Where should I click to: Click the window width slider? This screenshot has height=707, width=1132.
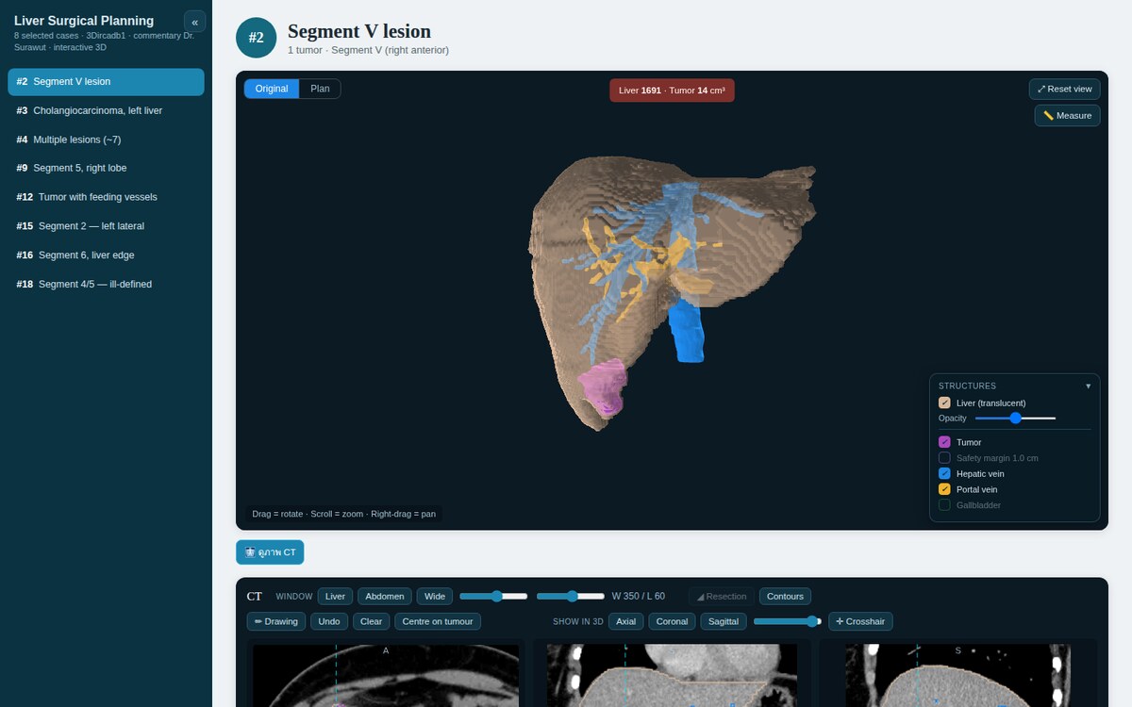point(493,596)
